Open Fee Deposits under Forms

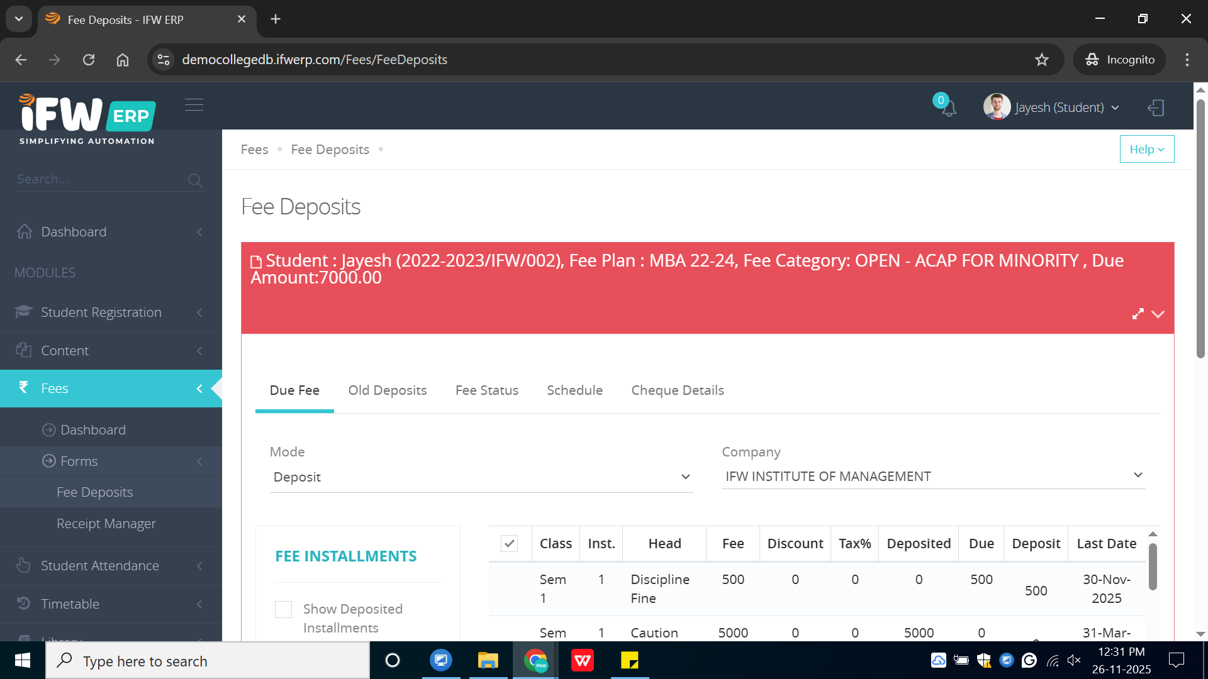tap(95, 492)
